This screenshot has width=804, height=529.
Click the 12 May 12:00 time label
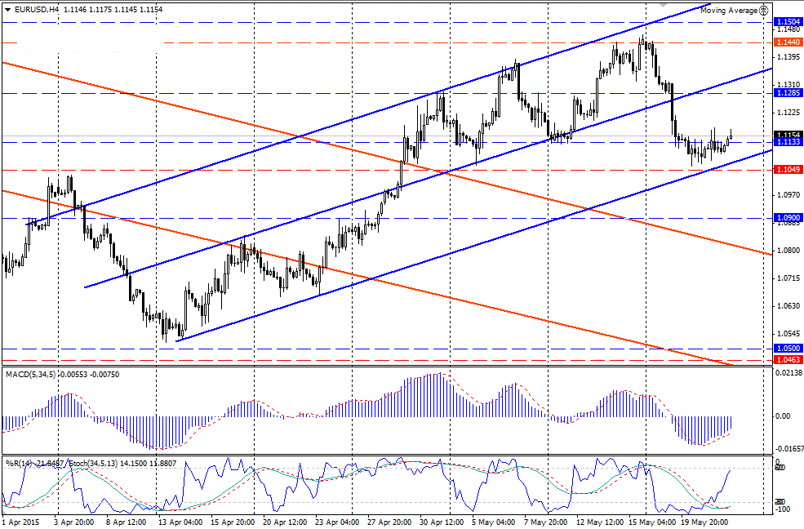(599, 522)
